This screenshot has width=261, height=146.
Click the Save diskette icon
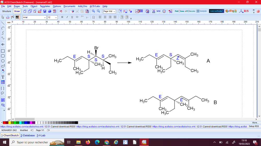(45, 11)
